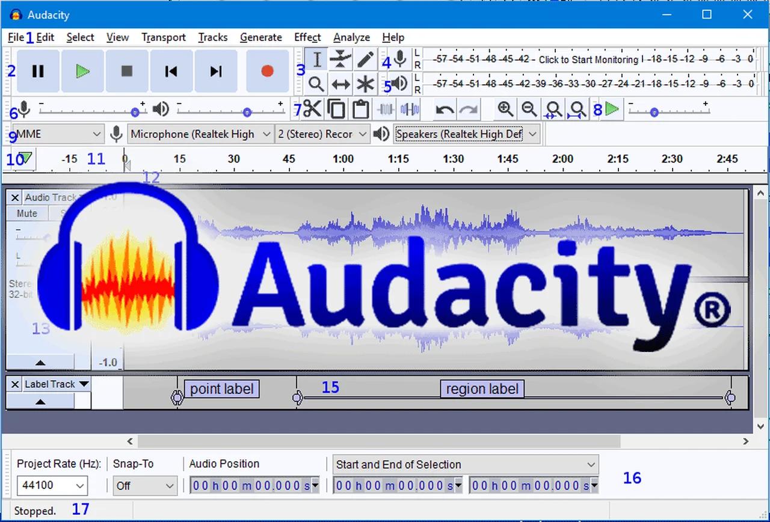Close the Label Track
Screen dimensions: 770x522
pyautogui.click(x=14, y=384)
